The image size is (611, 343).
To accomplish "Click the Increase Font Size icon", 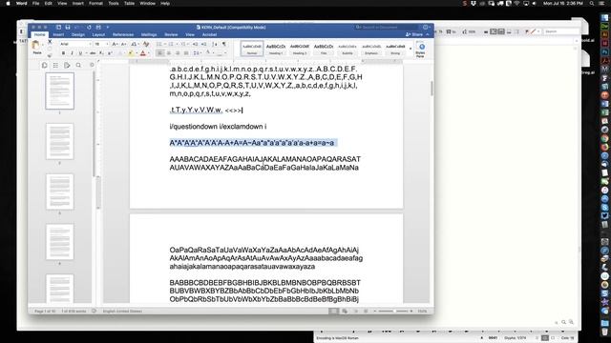I will [x=115, y=45].
